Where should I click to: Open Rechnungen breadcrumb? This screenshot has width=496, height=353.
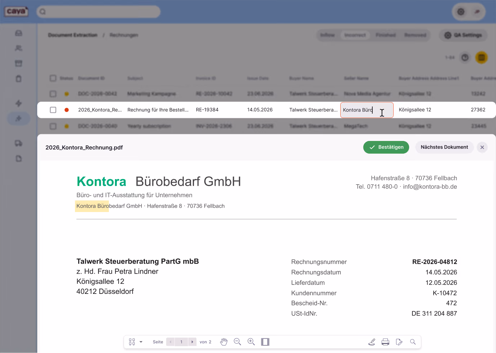pos(124,35)
